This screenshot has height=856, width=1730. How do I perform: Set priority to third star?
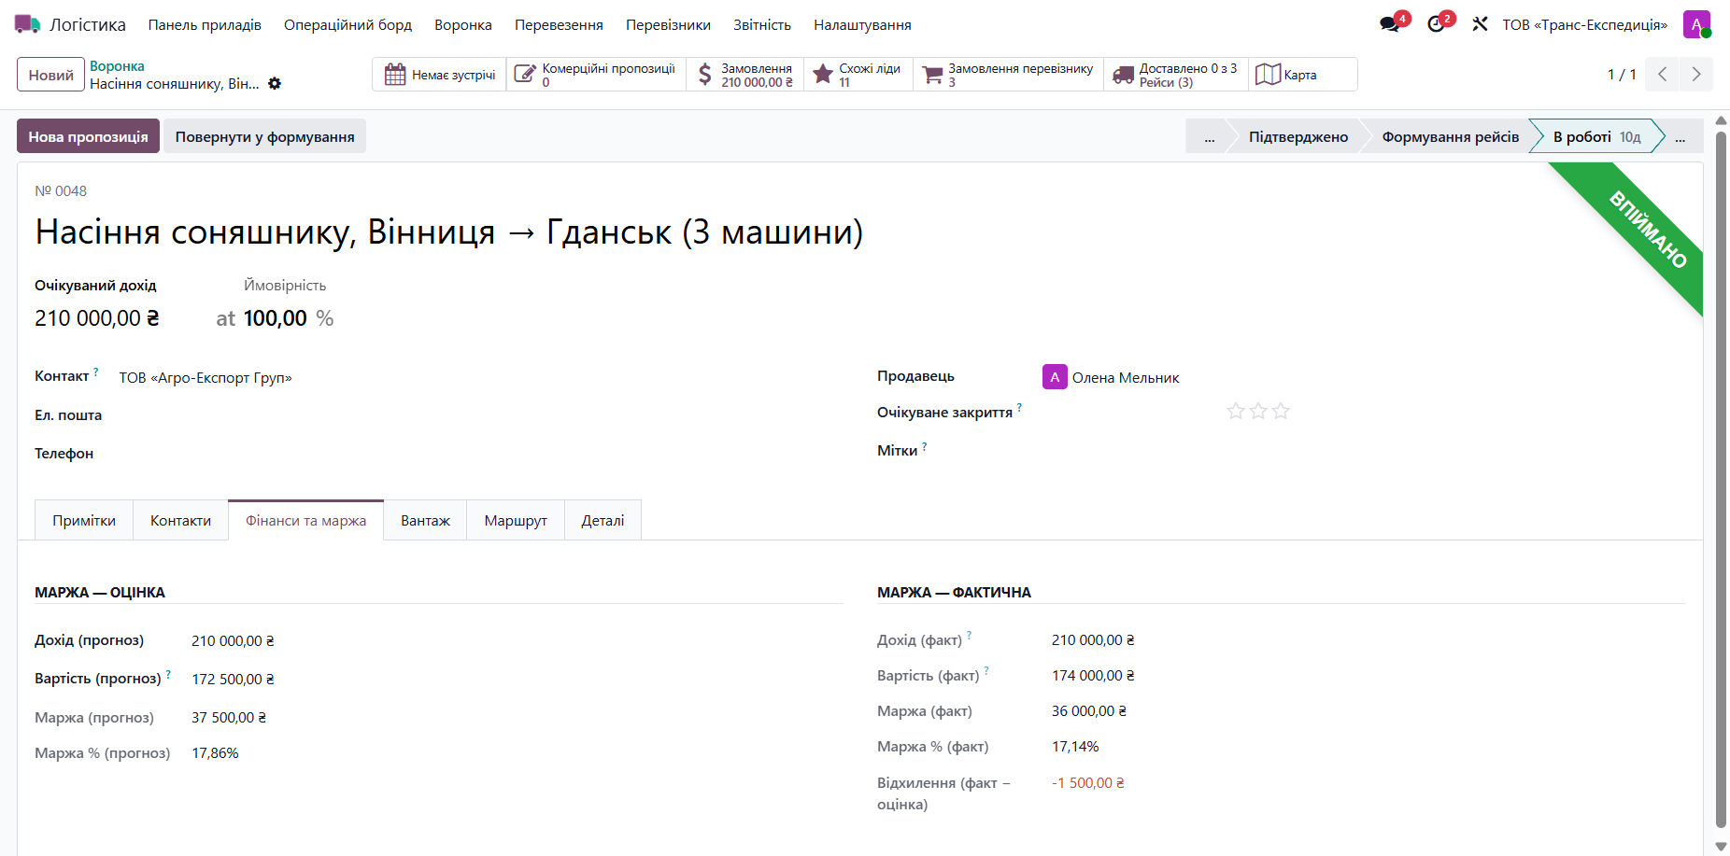pyautogui.click(x=1281, y=411)
